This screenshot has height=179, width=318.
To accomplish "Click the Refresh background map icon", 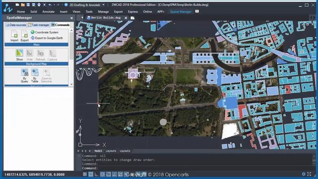I will click(40, 53).
